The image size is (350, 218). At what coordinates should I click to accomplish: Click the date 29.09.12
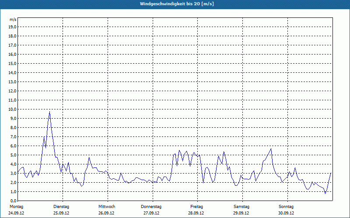click(x=241, y=213)
